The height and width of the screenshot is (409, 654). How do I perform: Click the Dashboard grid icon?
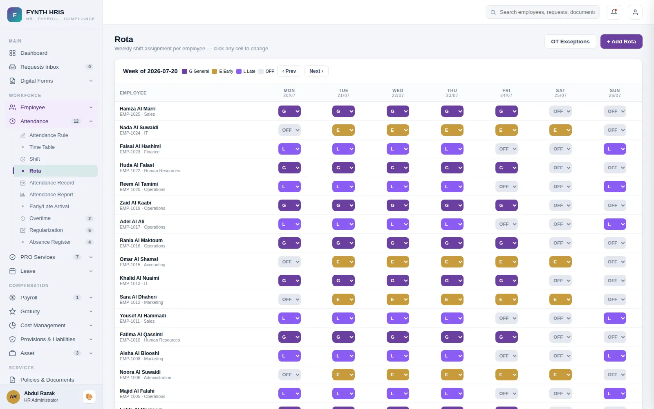pyautogui.click(x=13, y=53)
